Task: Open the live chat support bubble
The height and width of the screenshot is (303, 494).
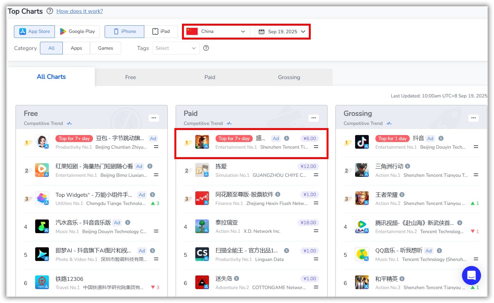Action: pos(471,275)
